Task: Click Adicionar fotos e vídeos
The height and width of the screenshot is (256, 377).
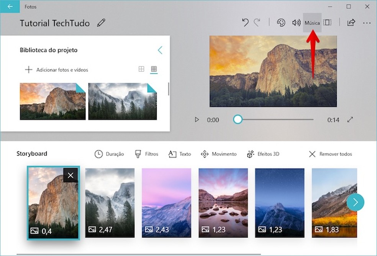Action: pyautogui.click(x=56, y=70)
